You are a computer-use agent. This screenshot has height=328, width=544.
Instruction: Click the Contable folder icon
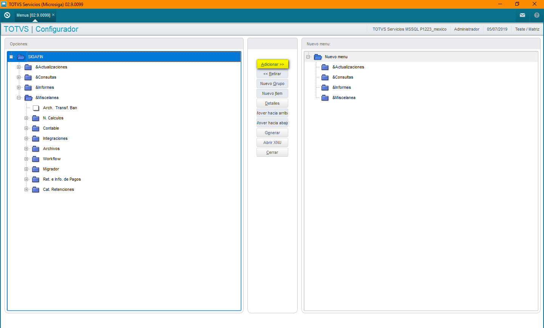pyautogui.click(x=36, y=128)
